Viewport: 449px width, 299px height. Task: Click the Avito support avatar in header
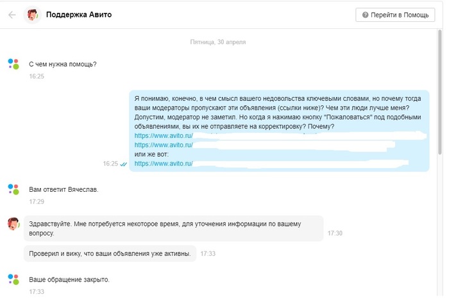pyautogui.click(x=31, y=15)
